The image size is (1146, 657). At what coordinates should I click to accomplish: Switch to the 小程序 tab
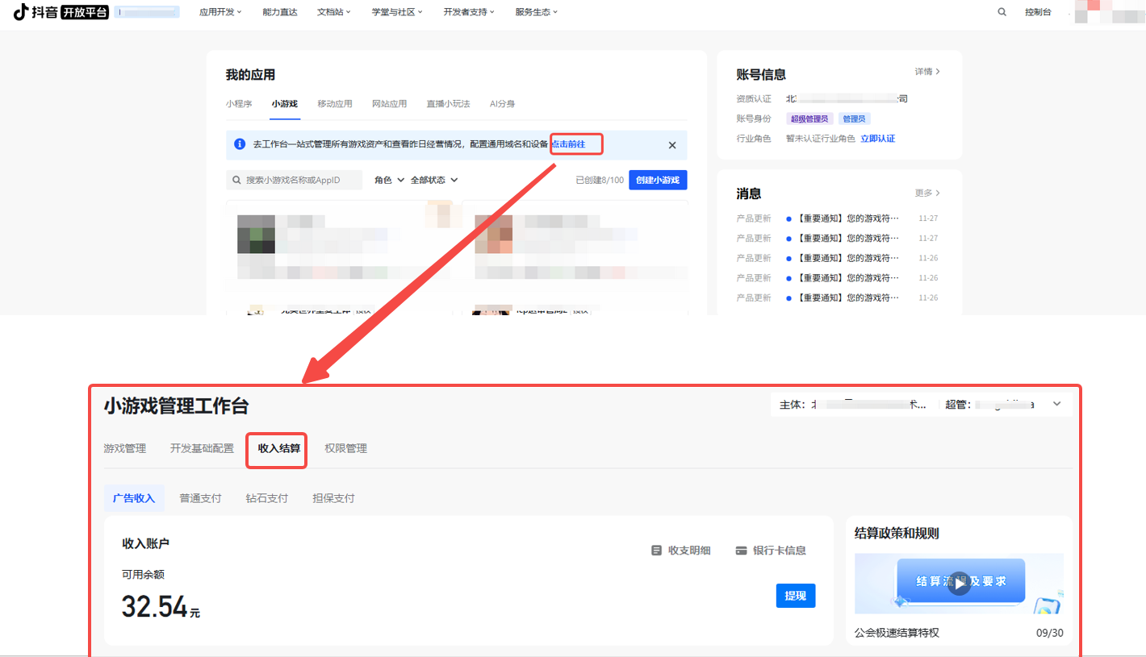(x=239, y=104)
